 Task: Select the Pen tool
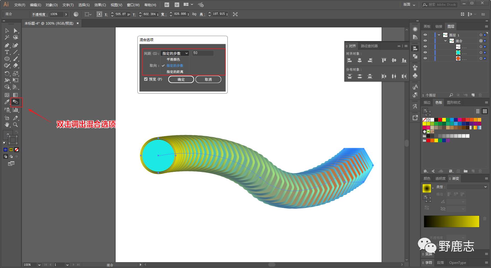(7, 45)
